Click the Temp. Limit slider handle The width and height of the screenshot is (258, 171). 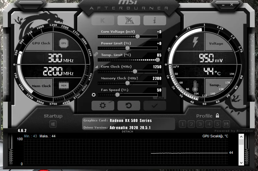[x=158, y=60]
